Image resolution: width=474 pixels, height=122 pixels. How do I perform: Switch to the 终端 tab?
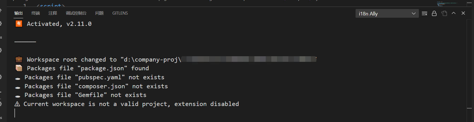[x=36, y=13]
